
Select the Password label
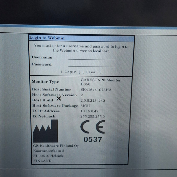(x=41, y=64)
